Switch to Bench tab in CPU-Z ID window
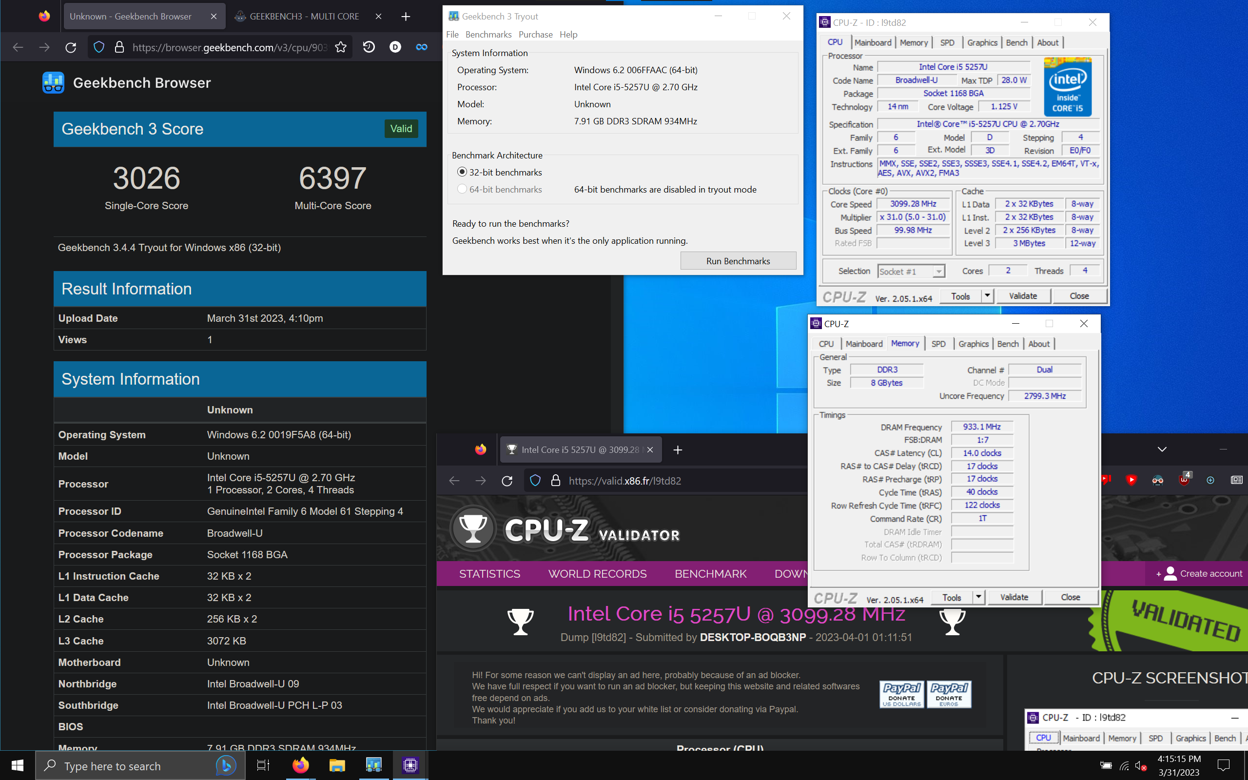1248x780 pixels. click(1016, 43)
